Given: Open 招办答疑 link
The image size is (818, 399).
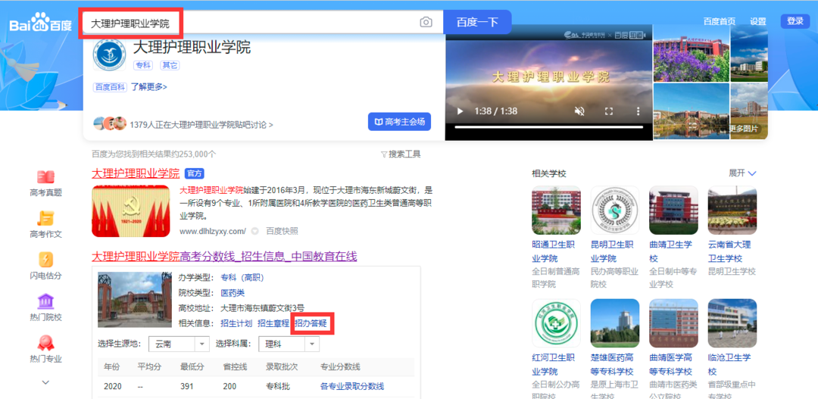Looking at the screenshot, I should pos(311,323).
